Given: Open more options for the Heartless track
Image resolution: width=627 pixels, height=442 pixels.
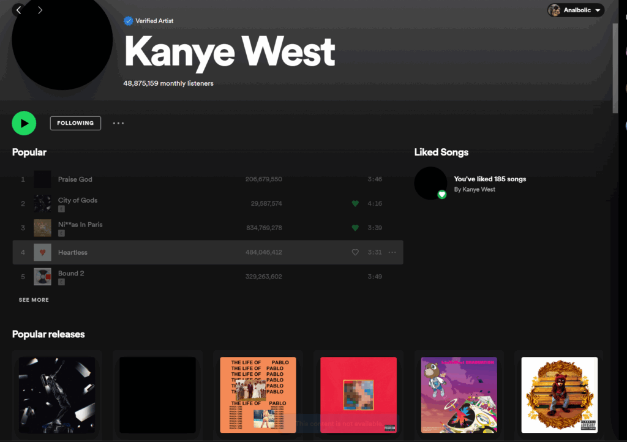Looking at the screenshot, I should tap(392, 252).
